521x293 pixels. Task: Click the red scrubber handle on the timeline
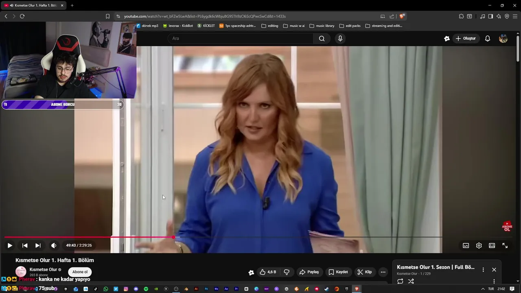pyautogui.click(x=174, y=237)
